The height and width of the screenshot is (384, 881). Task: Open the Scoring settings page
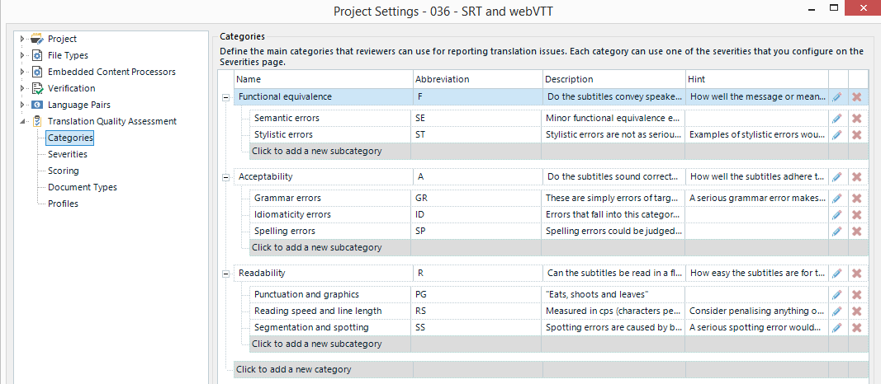64,171
